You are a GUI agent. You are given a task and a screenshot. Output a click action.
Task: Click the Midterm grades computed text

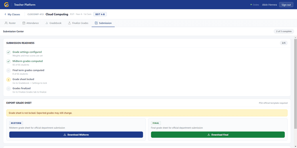[x=28, y=61]
